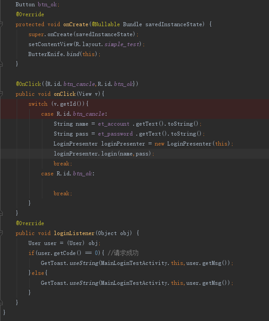Collapse the loginListener method using its gutter fold marker
This screenshot has width=269, height=321.
(1, 233)
